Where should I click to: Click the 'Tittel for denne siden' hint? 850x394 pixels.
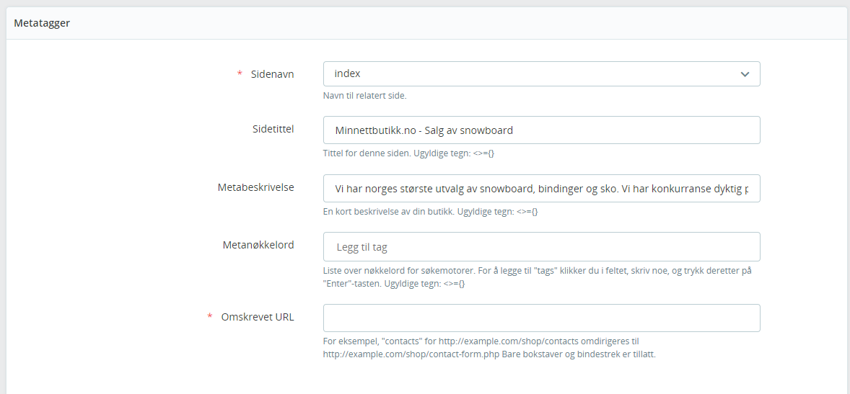(408, 153)
